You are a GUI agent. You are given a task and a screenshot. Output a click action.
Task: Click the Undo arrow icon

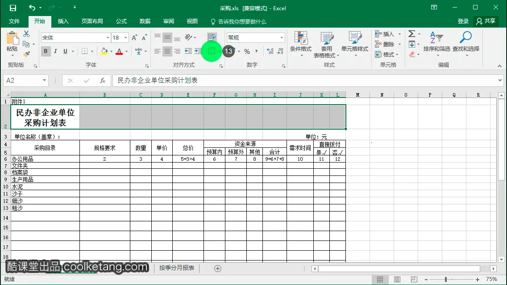[32, 8]
